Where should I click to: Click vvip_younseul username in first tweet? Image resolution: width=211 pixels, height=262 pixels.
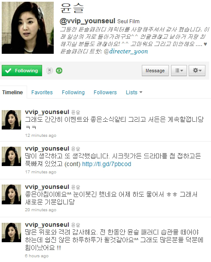click(47, 112)
